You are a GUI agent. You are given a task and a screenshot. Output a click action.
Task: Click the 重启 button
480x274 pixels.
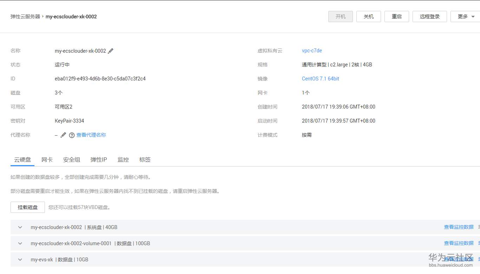pyautogui.click(x=396, y=16)
